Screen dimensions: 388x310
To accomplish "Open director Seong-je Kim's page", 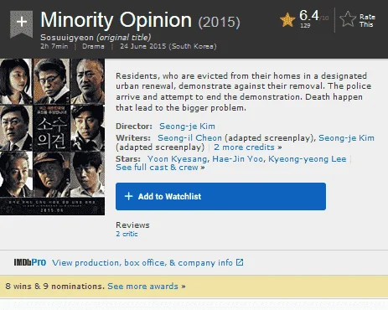I will pos(187,127).
